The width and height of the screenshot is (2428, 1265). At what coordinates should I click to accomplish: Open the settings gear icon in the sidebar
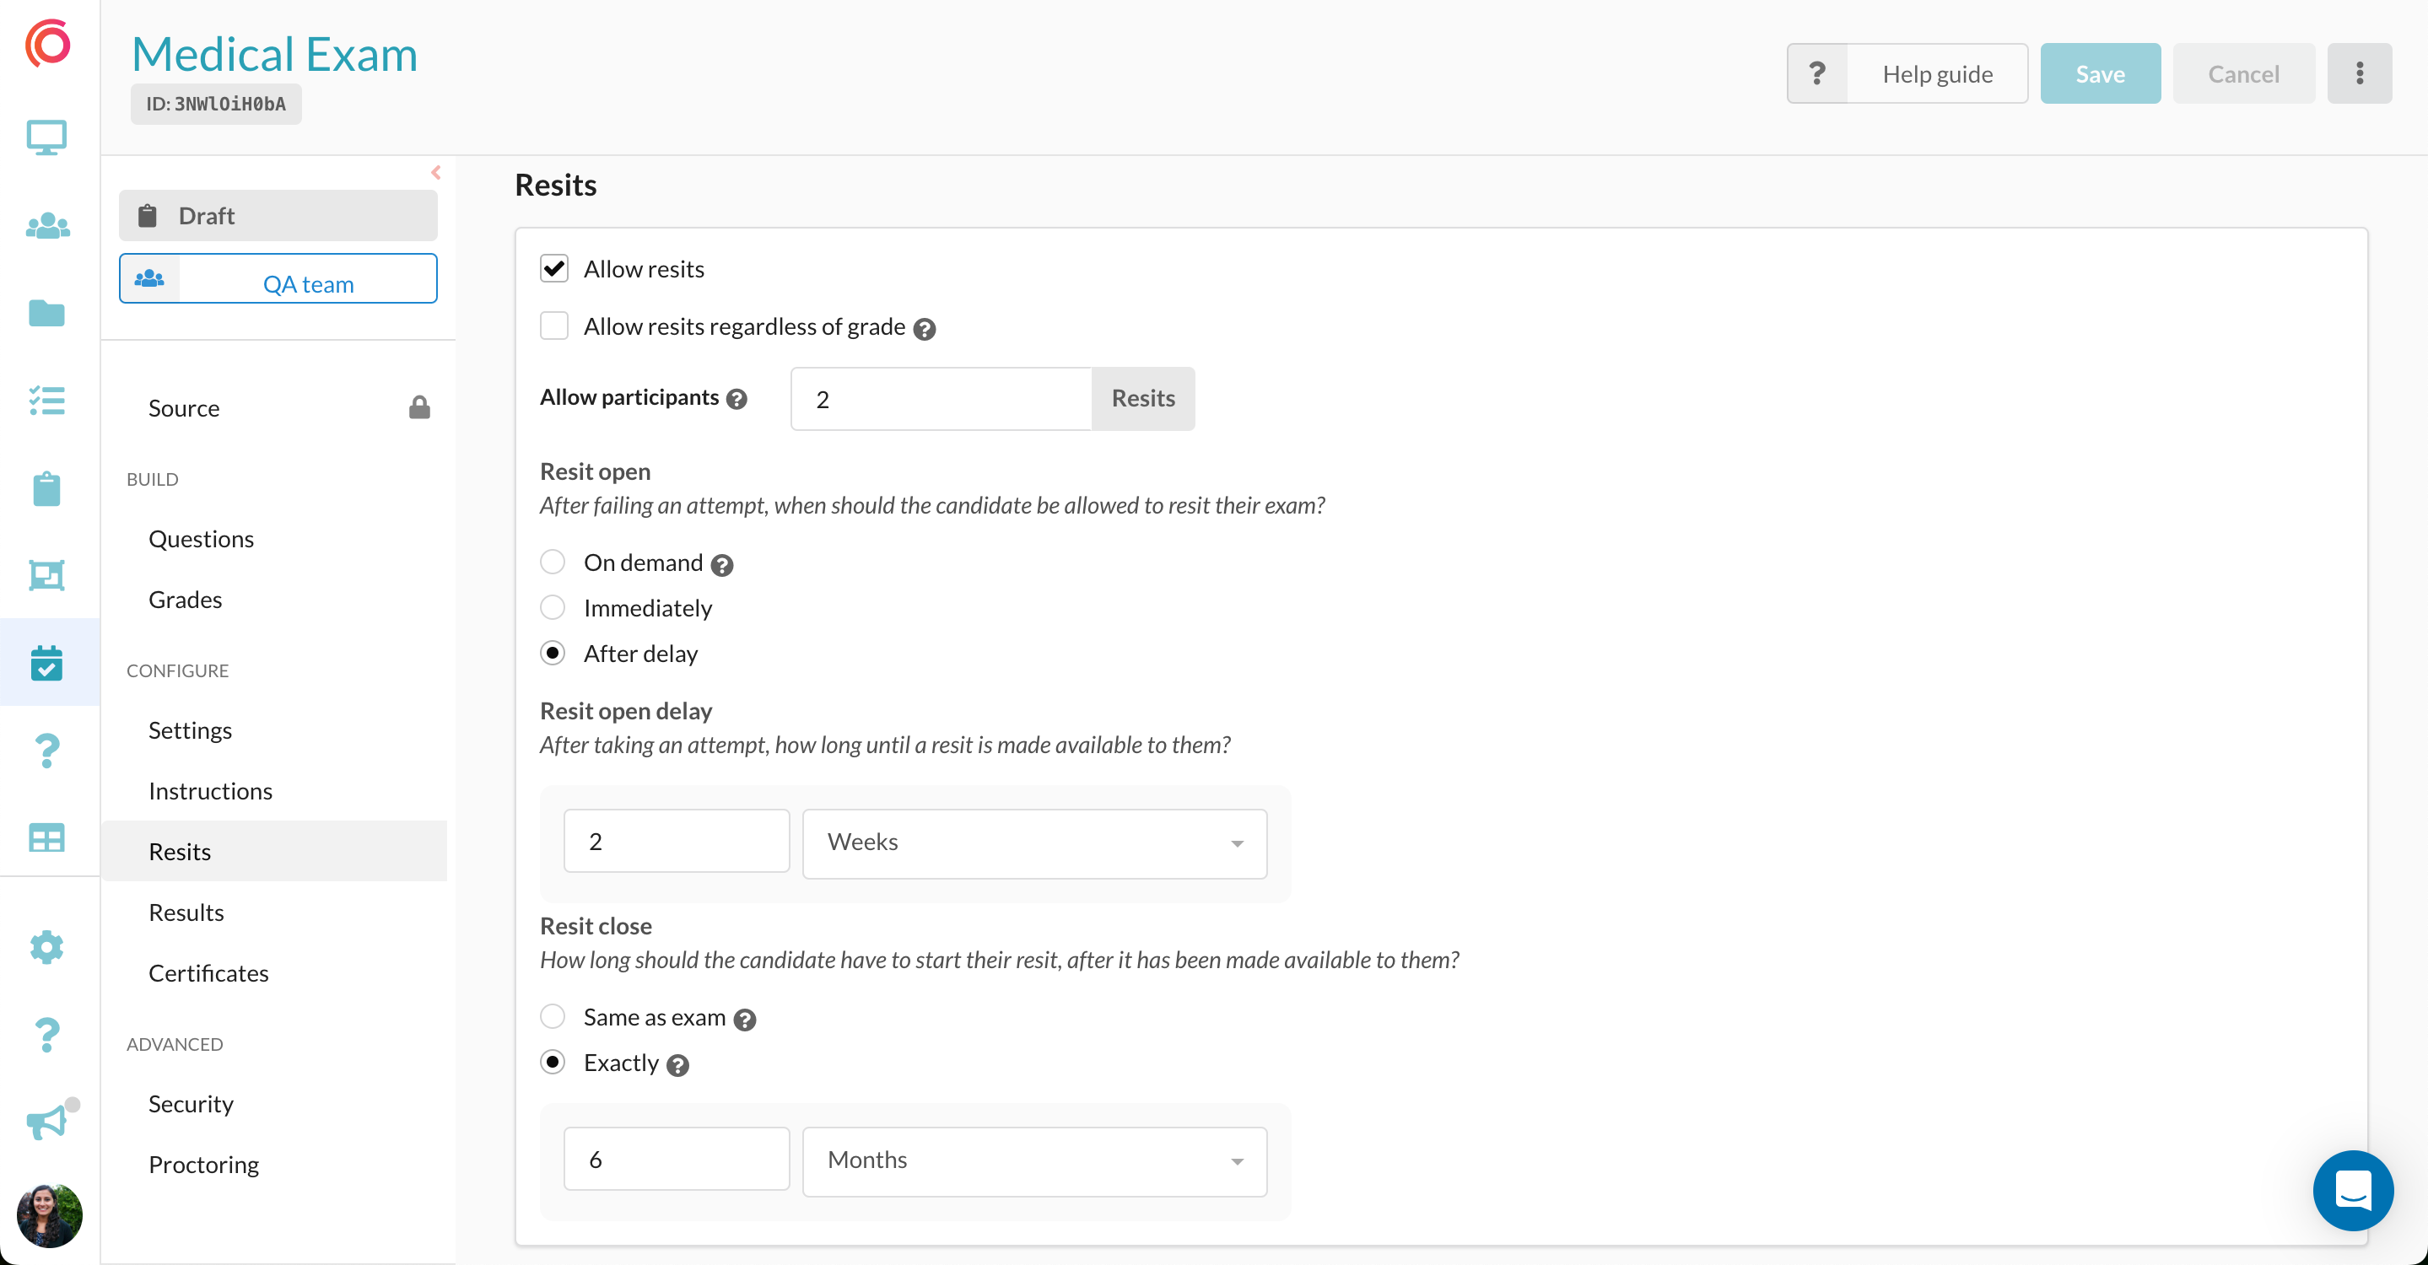click(46, 948)
